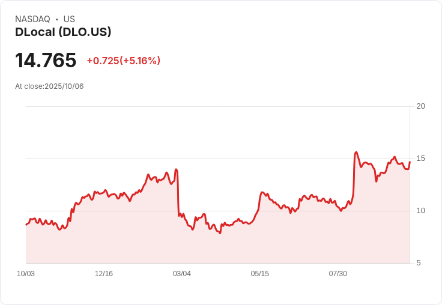Click the DLocal (DLO.US) stock title
The image size is (442, 305).
click(x=63, y=32)
